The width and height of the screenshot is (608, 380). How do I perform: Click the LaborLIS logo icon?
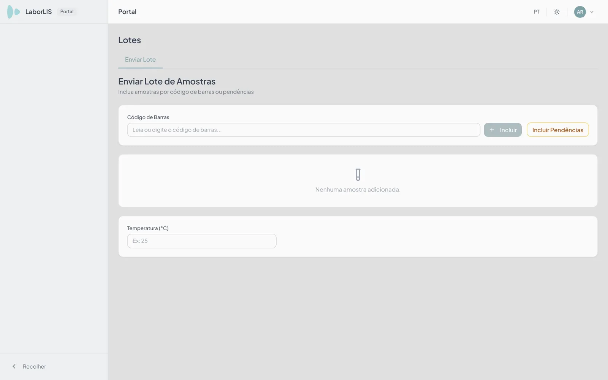point(14,12)
